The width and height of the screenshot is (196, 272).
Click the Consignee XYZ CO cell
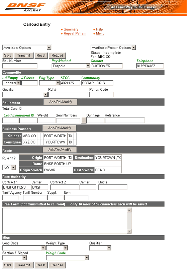[29, 142]
